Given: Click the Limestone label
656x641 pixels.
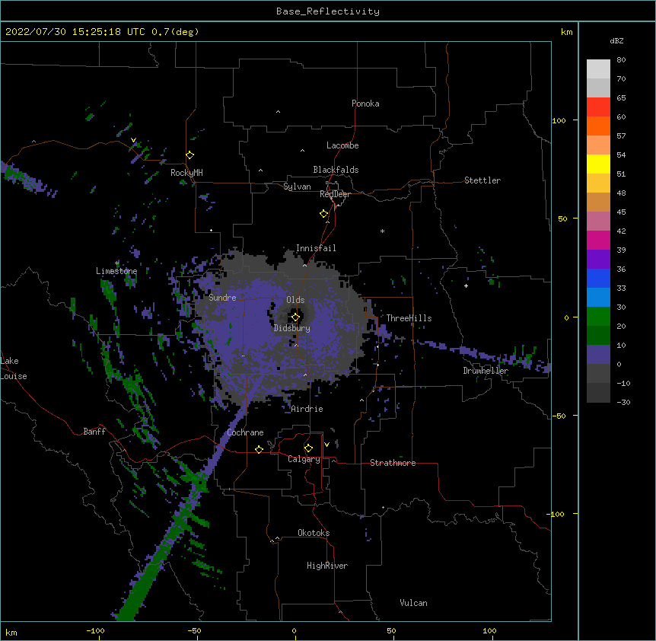Looking at the screenshot, I should pos(116,271).
